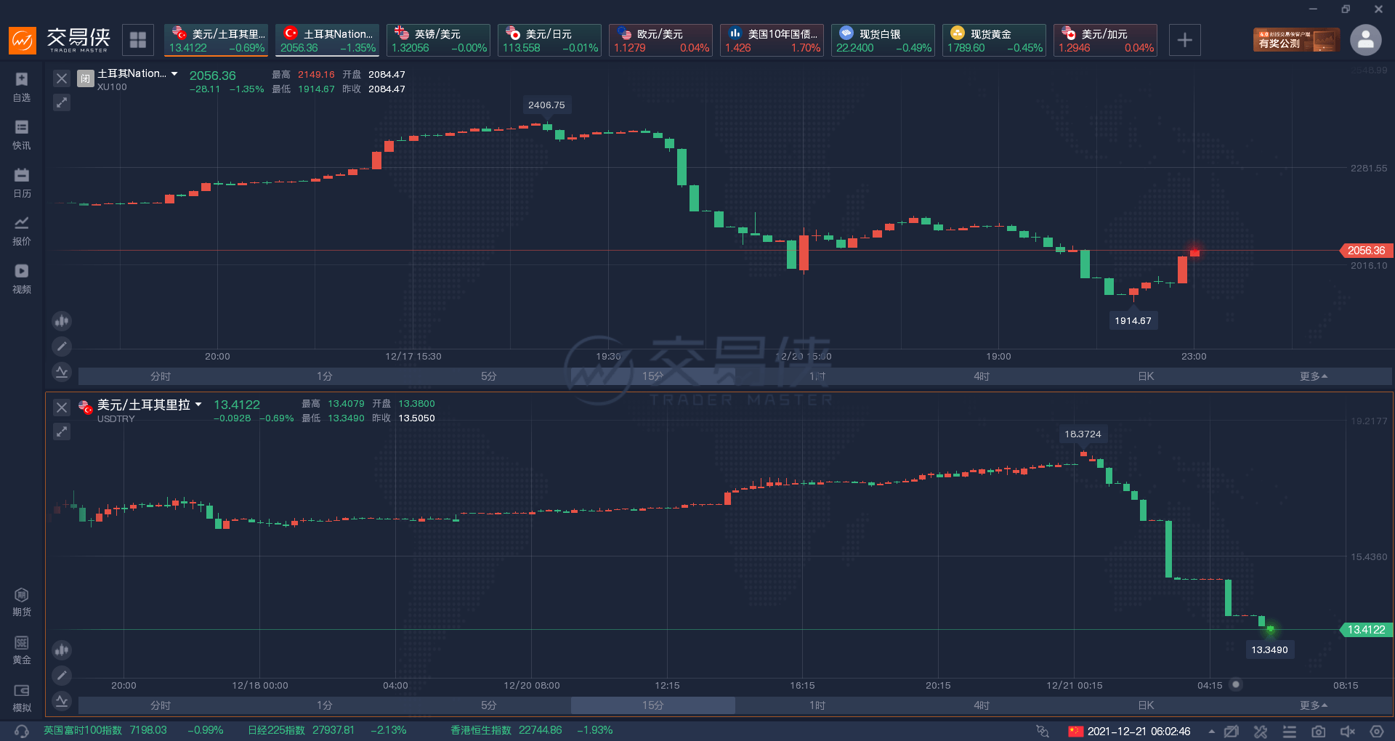Click the 英国富时100指数 ticker in status bar

coord(134,730)
